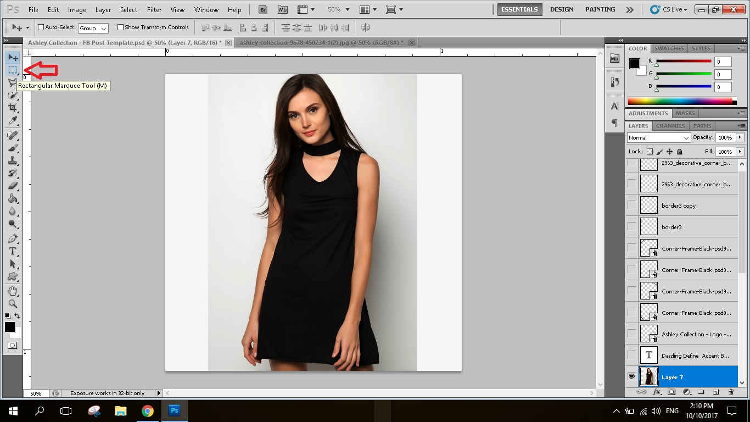
Task: Open the Fill slider arrow
Action: [740, 152]
